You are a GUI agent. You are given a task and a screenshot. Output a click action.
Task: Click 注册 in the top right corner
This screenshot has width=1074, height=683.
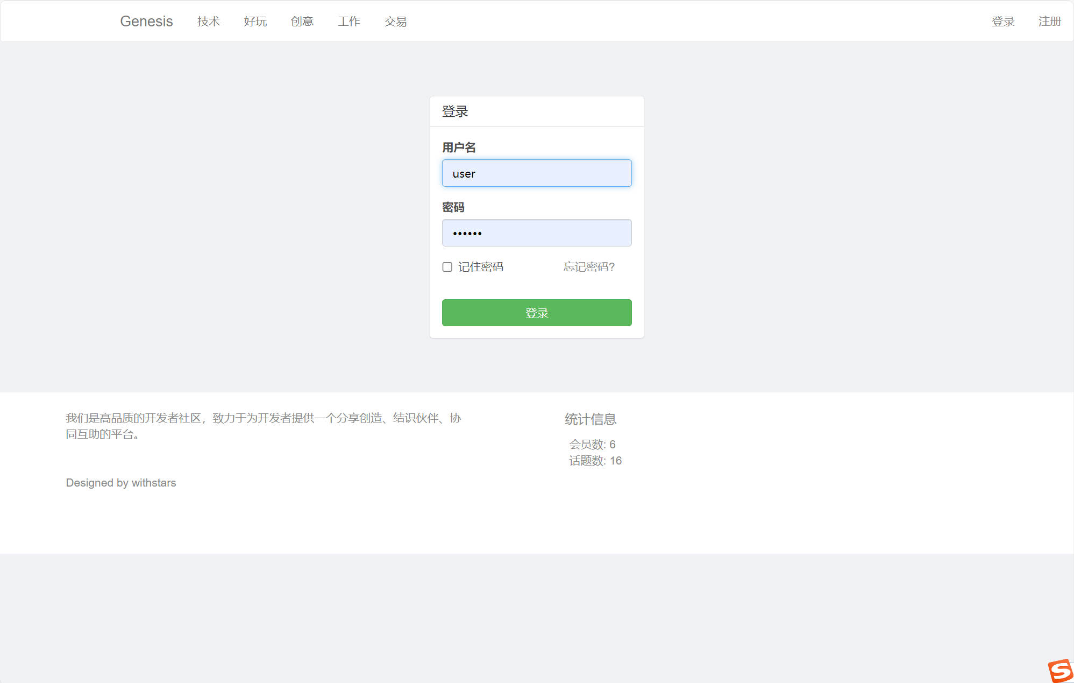(x=1049, y=21)
